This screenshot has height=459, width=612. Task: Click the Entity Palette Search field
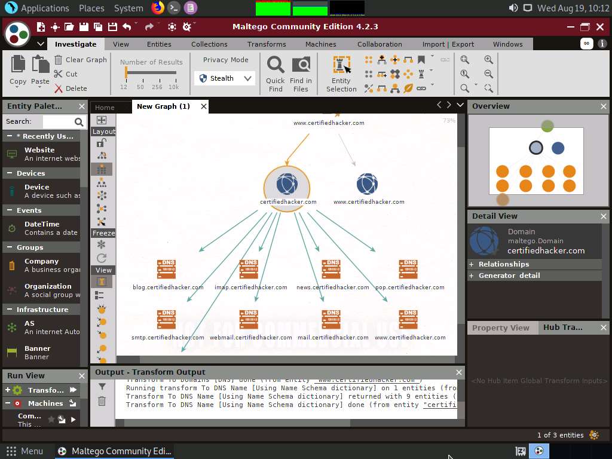[x=57, y=122]
